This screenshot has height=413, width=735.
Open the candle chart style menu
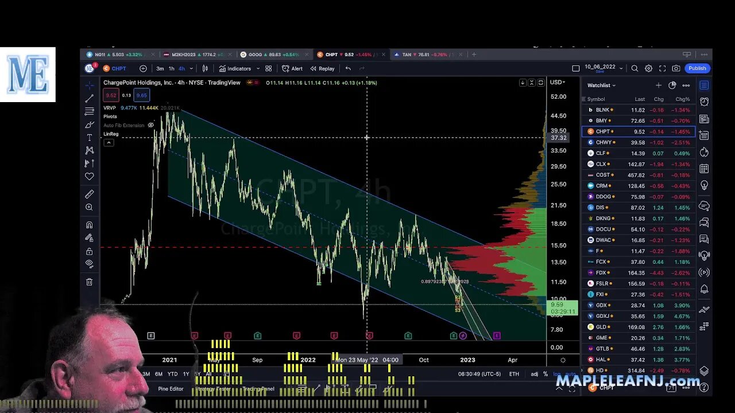click(205, 68)
